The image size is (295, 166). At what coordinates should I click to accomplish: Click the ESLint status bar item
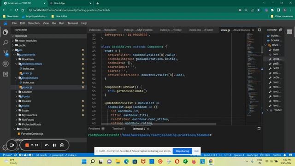(x=265, y=155)
